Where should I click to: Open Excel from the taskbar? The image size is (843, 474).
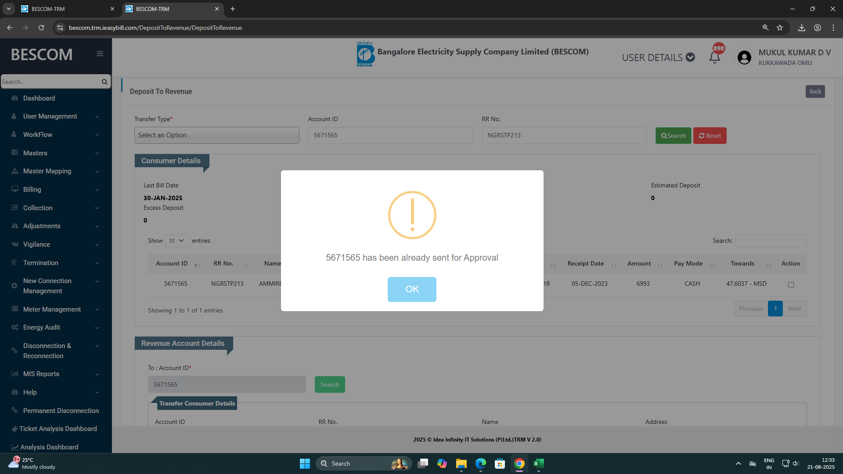pyautogui.click(x=538, y=463)
